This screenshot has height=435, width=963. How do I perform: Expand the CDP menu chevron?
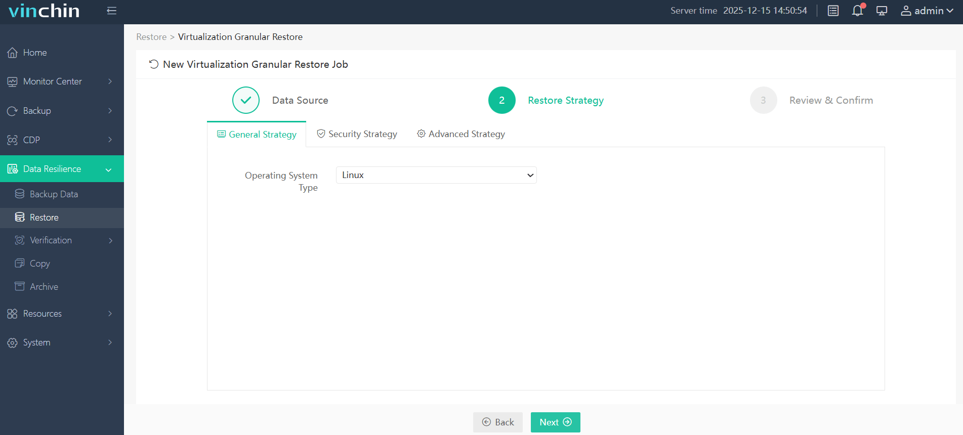click(x=110, y=140)
